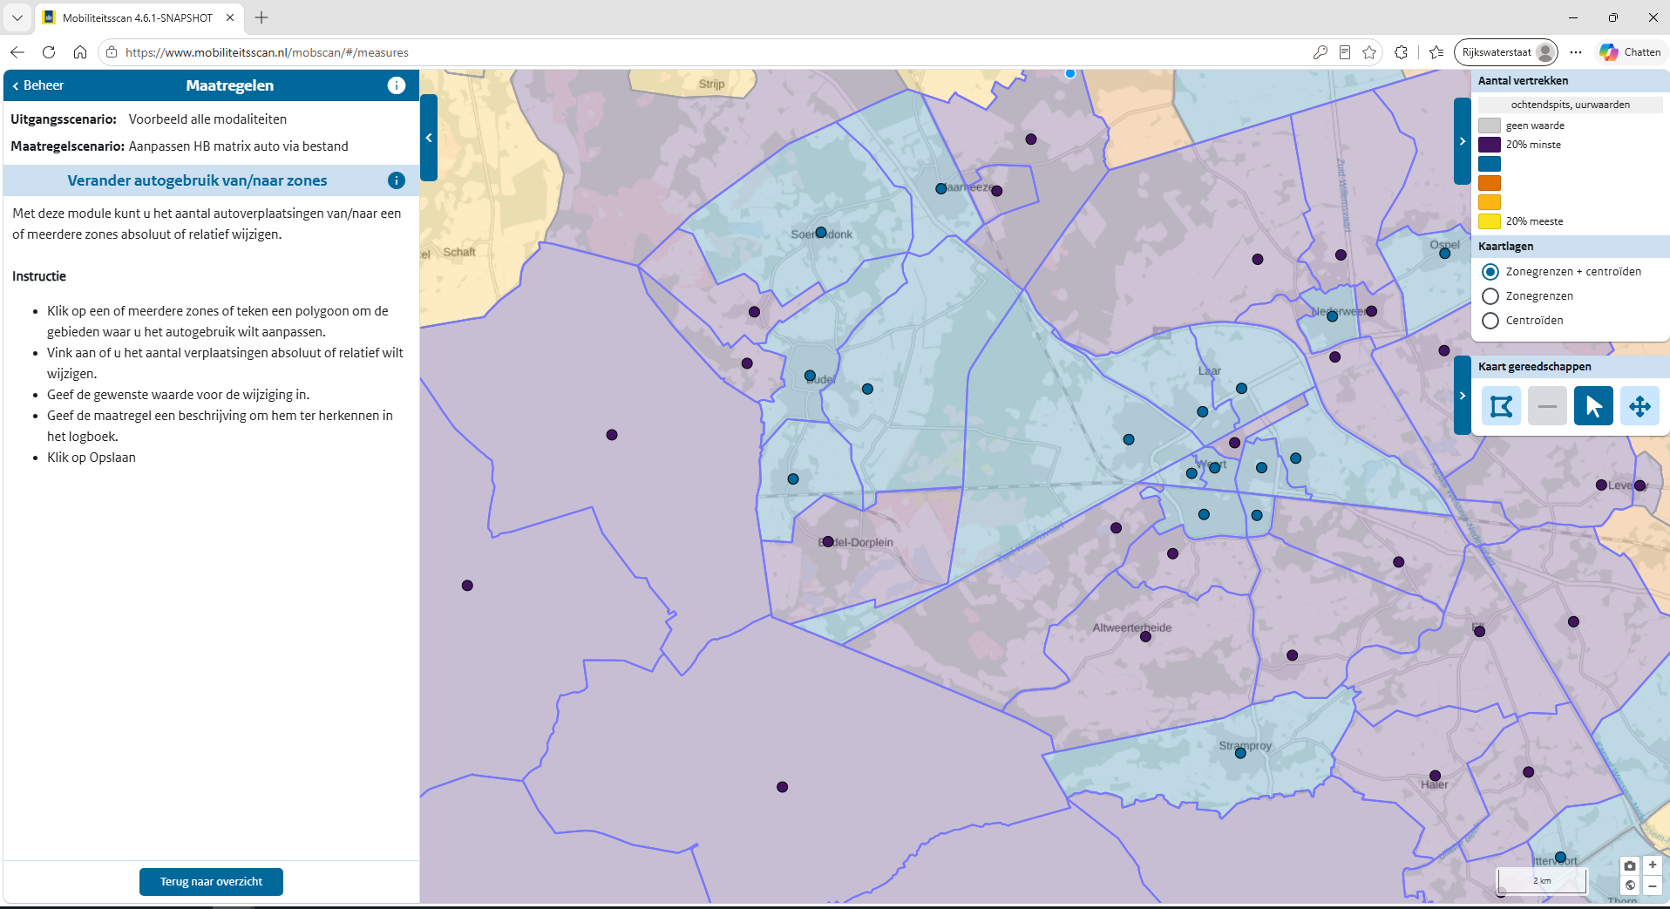Select the Centroïden radio button
The image size is (1670, 909).
(x=1490, y=321)
